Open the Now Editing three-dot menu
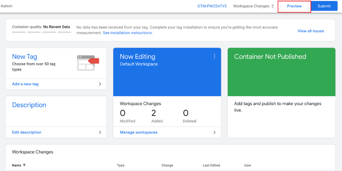 click(214, 56)
